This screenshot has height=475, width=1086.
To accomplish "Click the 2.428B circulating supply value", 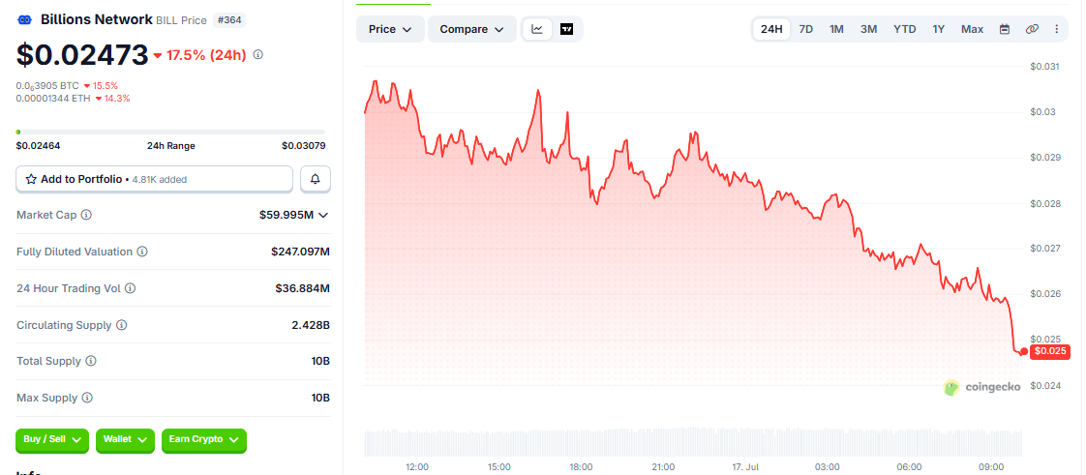I will [x=311, y=325].
